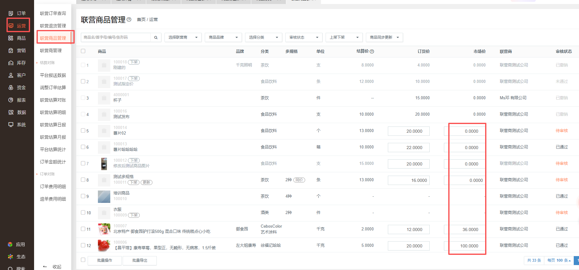Click the product search input field
Screen dimensions: 579x270
(116, 37)
